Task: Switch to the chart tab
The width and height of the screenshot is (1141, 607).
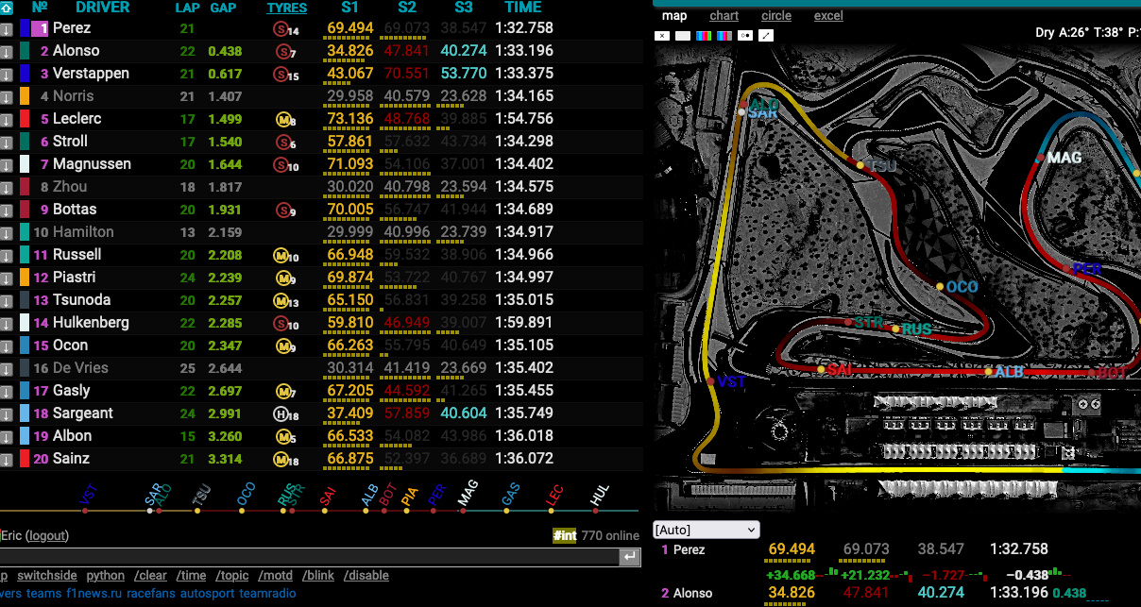Action: 724,15
